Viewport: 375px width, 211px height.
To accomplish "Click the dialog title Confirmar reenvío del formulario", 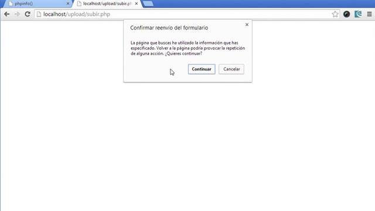I will click(x=169, y=28).
